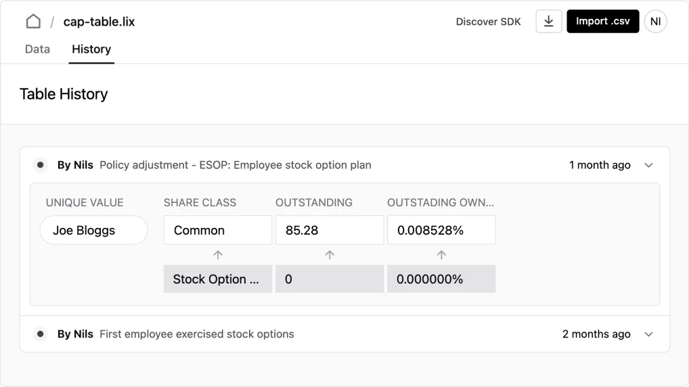Image resolution: width=689 pixels, height=387 pixels.
Task: Click the Joe Bloggs unique value pill
Action: [x=93, y=230]
